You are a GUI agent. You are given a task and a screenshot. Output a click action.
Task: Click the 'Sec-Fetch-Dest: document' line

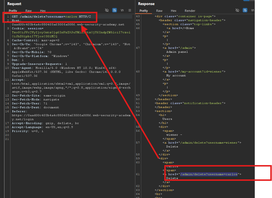(x=36, y=107)
